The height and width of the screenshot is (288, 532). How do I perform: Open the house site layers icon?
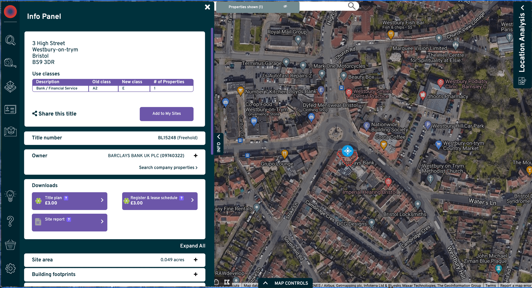tap(10, 86)
